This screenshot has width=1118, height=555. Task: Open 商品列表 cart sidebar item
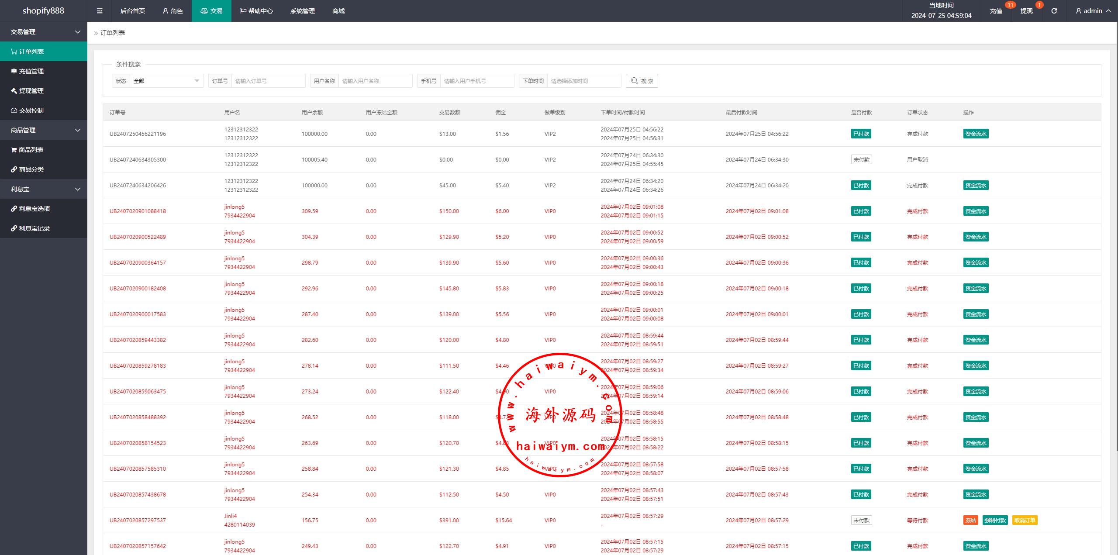[31, 150]
